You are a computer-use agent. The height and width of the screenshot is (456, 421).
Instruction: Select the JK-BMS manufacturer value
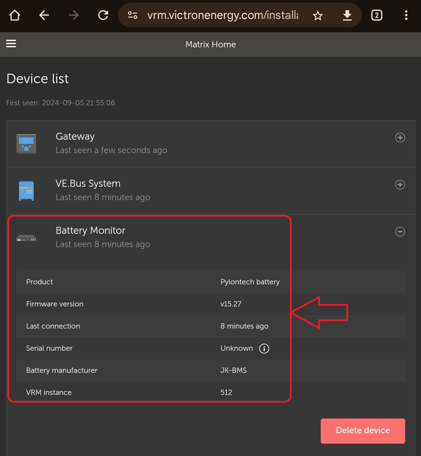pos(234,370)
